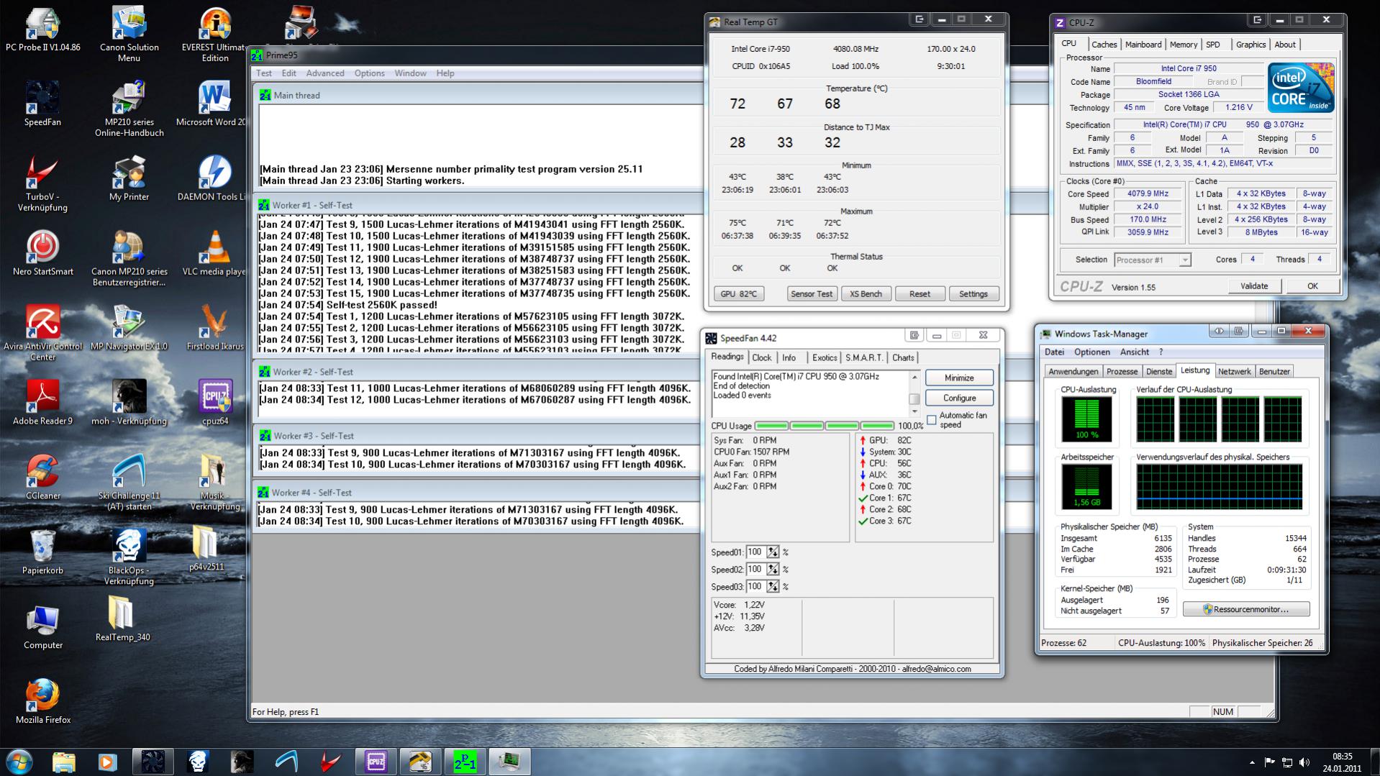Launch Microsoft Word desktop shortcut
1380x776 pixels.
pos(213,104)
